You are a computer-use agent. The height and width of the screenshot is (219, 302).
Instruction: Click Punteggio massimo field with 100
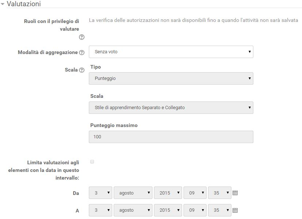click(171, 137)
